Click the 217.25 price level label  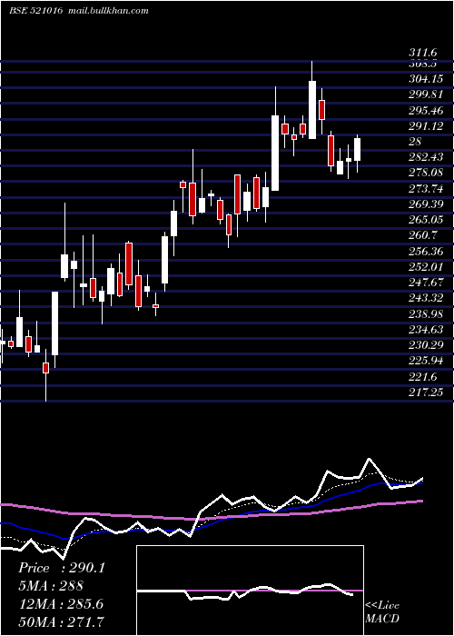426,393
